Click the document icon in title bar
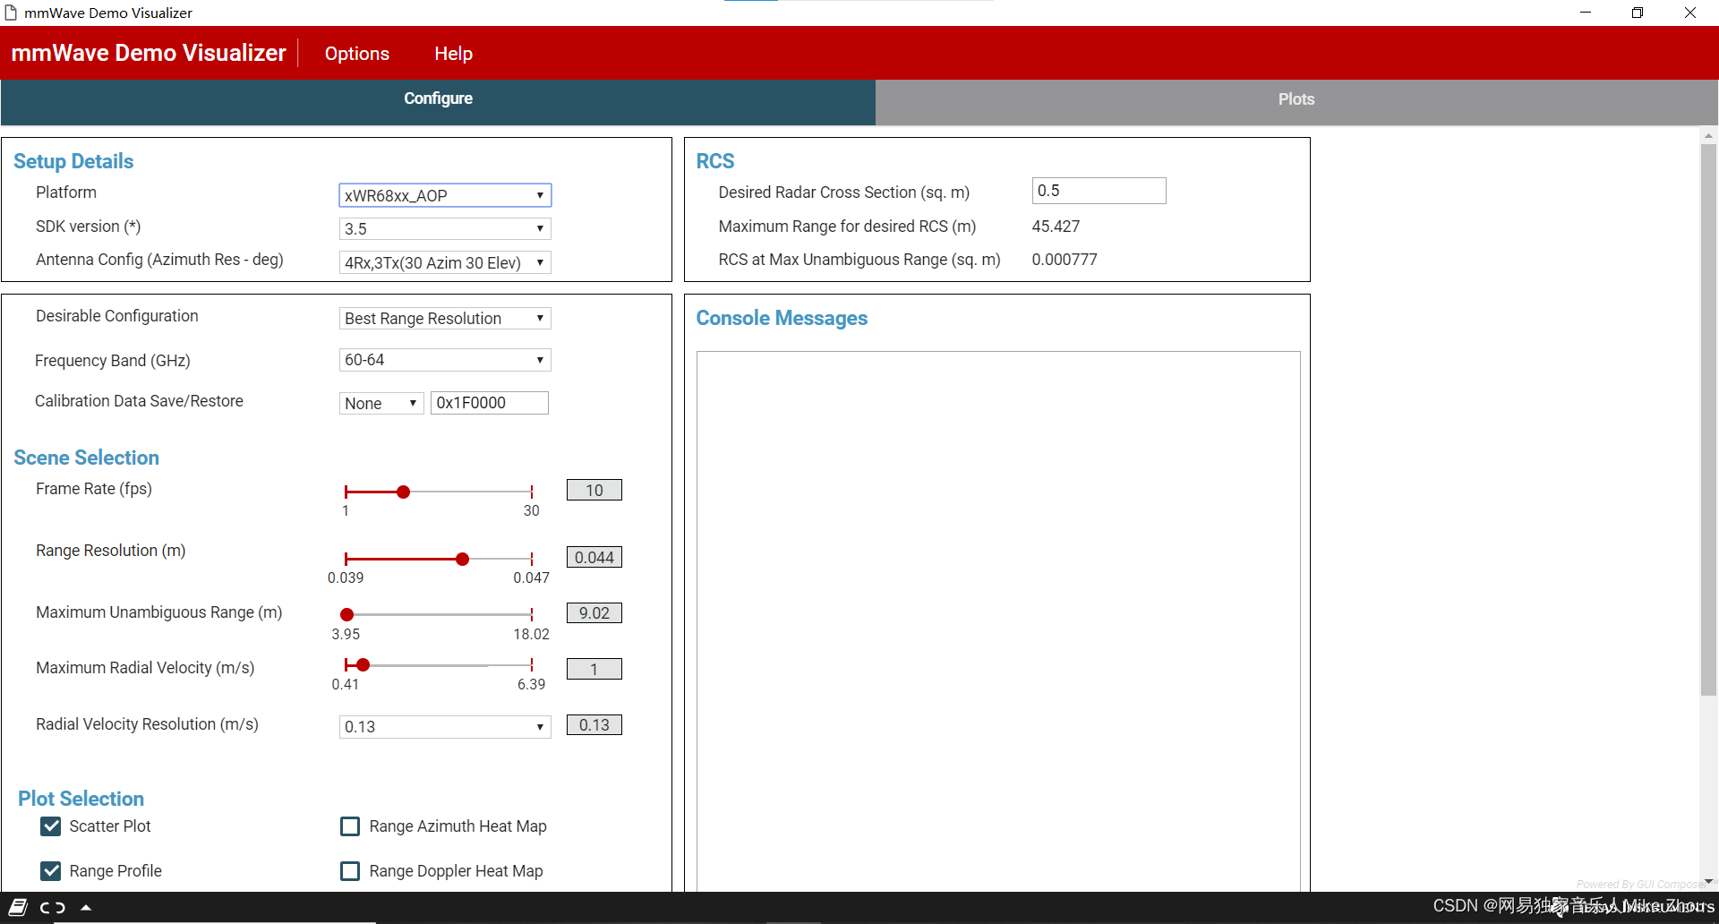Image resolution: width=1719 pixels, height=924 pixels. click(11, 13)
